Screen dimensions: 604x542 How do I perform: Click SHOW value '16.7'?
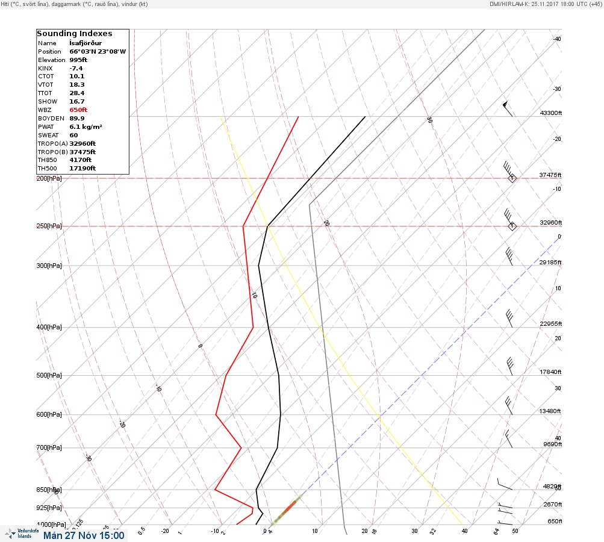click(76, 102)
